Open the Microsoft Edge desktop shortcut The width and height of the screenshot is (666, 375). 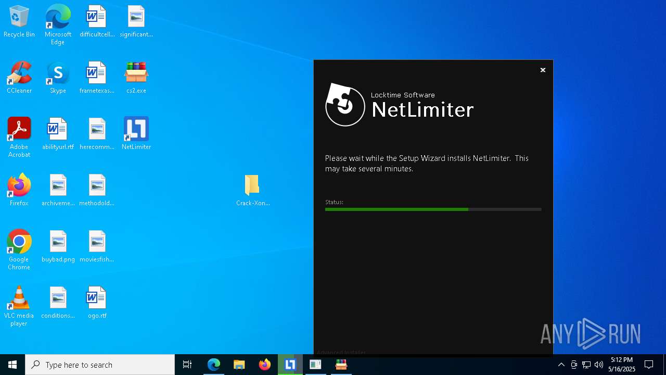click(58, 25)
